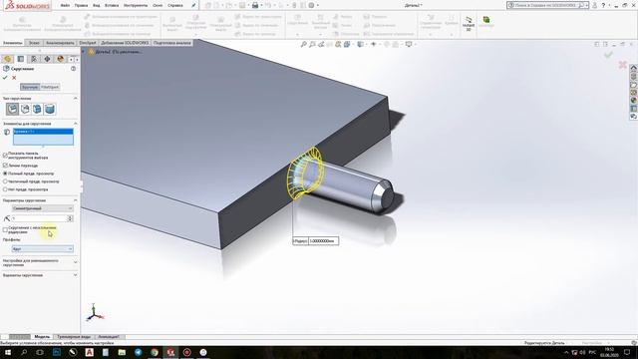Toggle the tangent propagation checkbox
638x359 pixels.
pyautogui.click(x=5, y=166)
